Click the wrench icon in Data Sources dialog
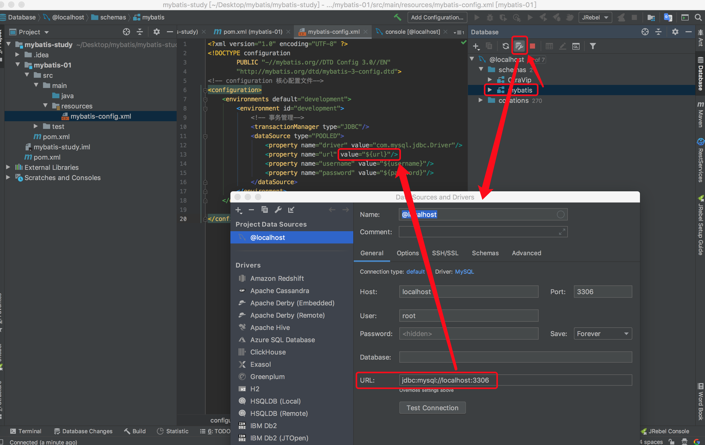705x445 pixels. [x=278, y=209]
